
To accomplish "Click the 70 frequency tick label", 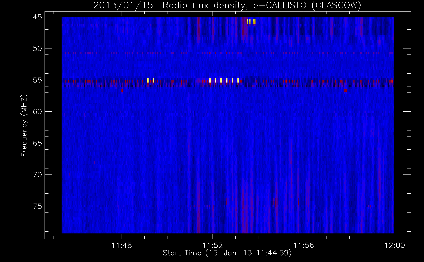I will click(37, 175).
